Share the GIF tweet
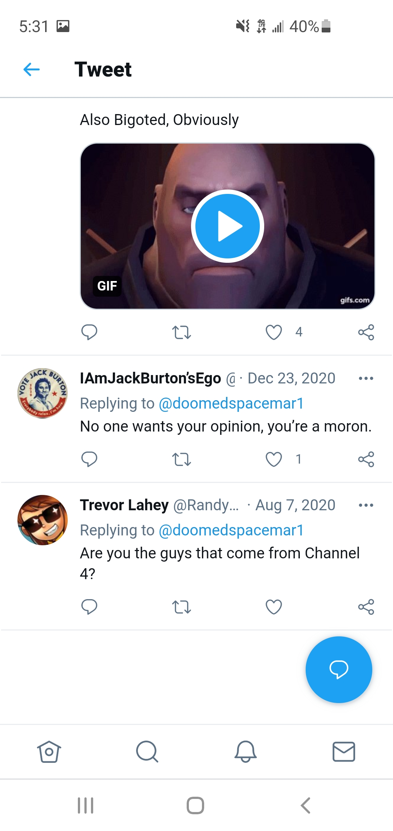Screen dimensions: 393x831 [x=366, y=332]
